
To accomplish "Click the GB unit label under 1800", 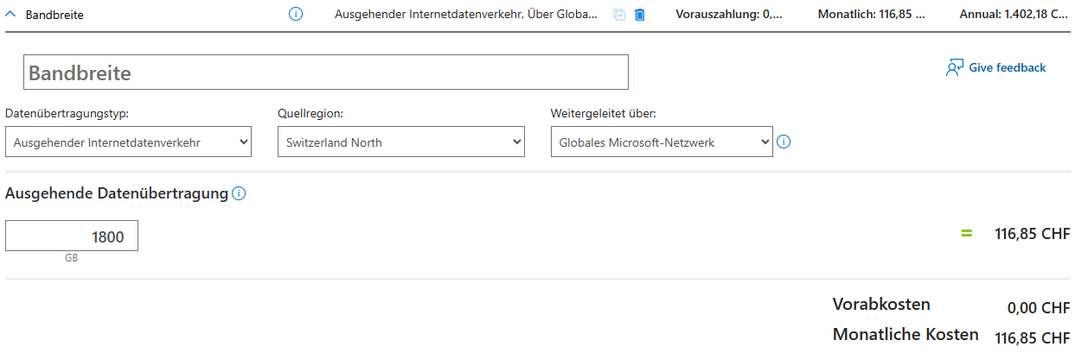I will click(71, 258).
